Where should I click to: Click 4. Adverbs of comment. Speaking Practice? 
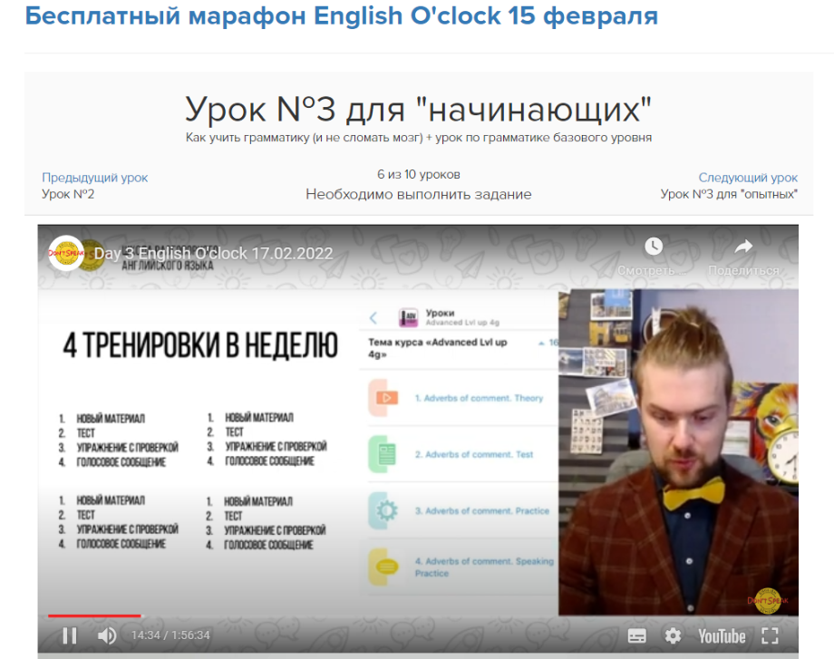click(484, 567)
